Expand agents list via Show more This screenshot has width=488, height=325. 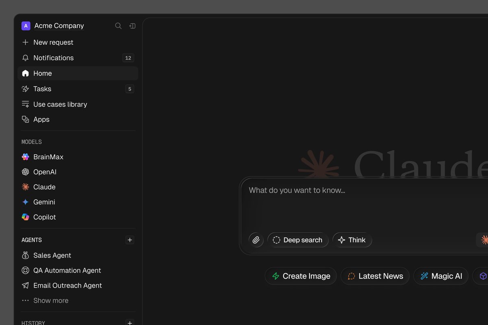pos(51,301)
